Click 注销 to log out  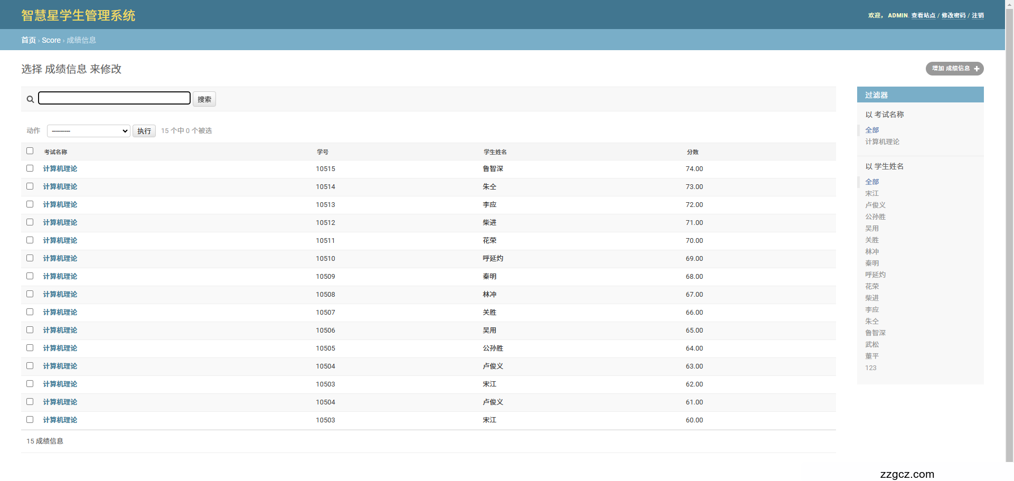tap(978, 15)
